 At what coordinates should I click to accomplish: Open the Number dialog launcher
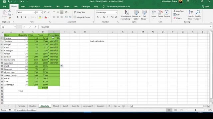point(118,22)
